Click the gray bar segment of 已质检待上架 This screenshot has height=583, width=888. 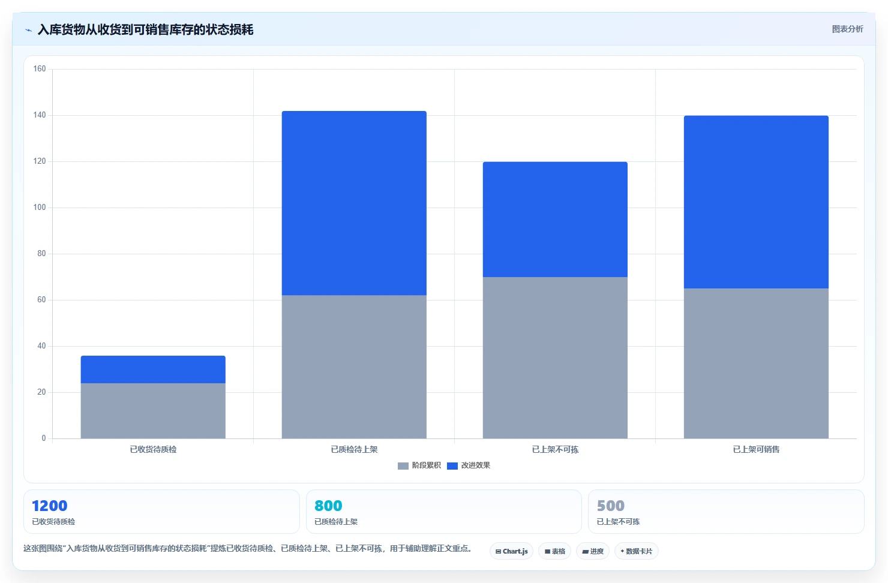[x=354, y=367]
